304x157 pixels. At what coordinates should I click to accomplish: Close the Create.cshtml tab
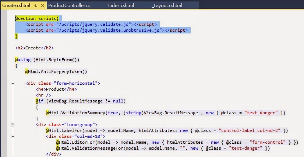click(43, 6)
